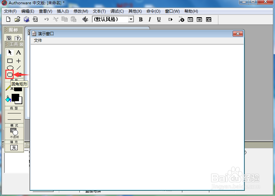
Task: Open the Variables window icon
Action: coord(199,20)
